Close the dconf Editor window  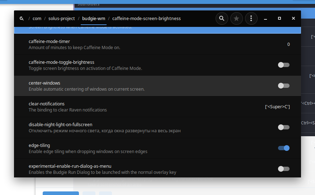pyautogui.click(x=293, y=19)
